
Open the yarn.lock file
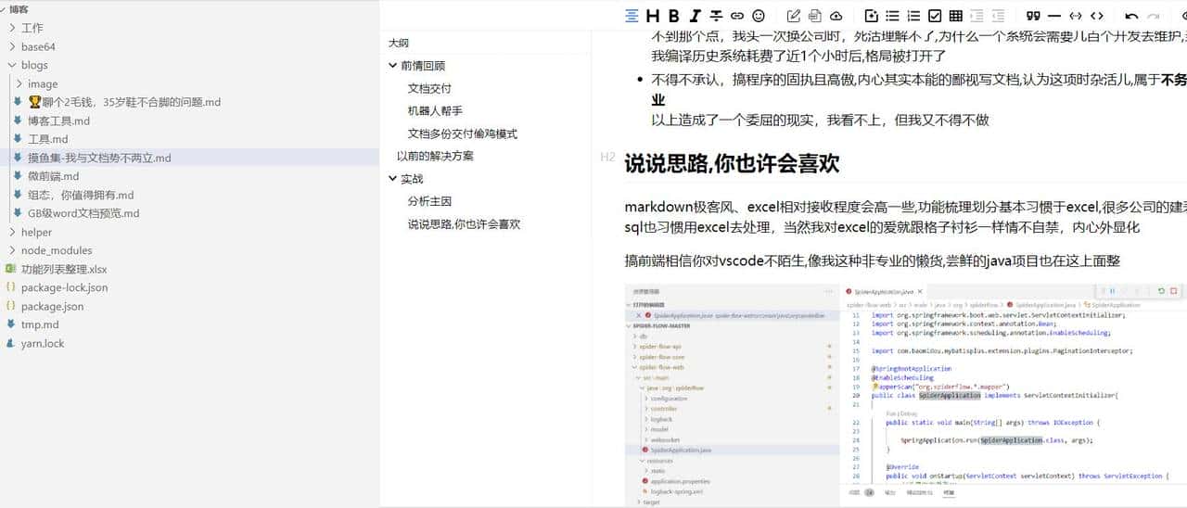click(x=43, y=343)
